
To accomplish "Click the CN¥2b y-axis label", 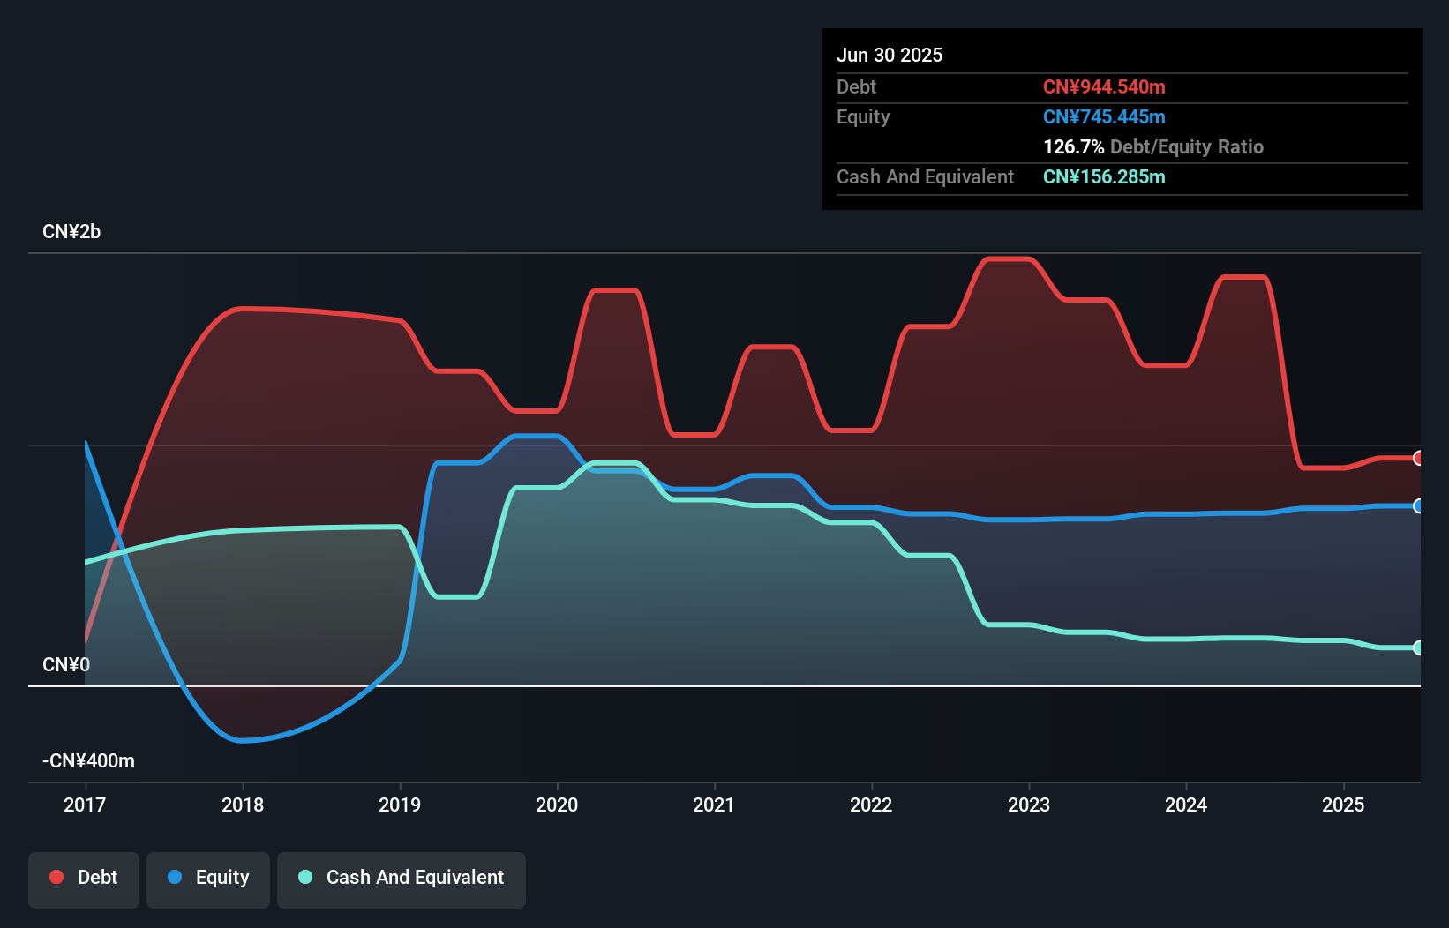I will (71, 232).
